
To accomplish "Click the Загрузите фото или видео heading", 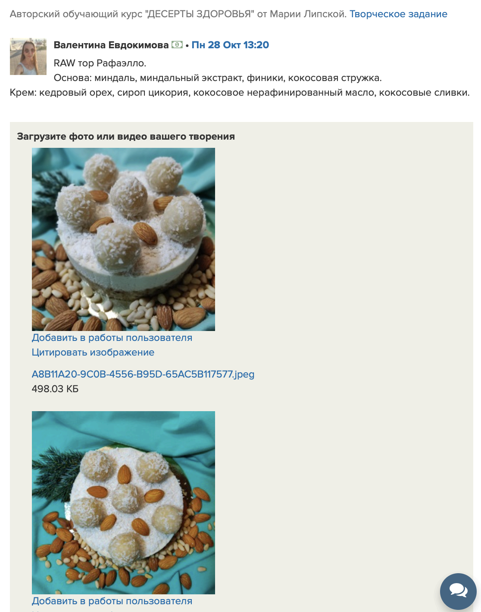I will tap(126, 137).
